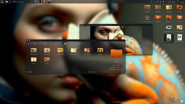185x104 pixels.
Task: Open the Videos folder in Dolphin
Action: pos(47,61)
